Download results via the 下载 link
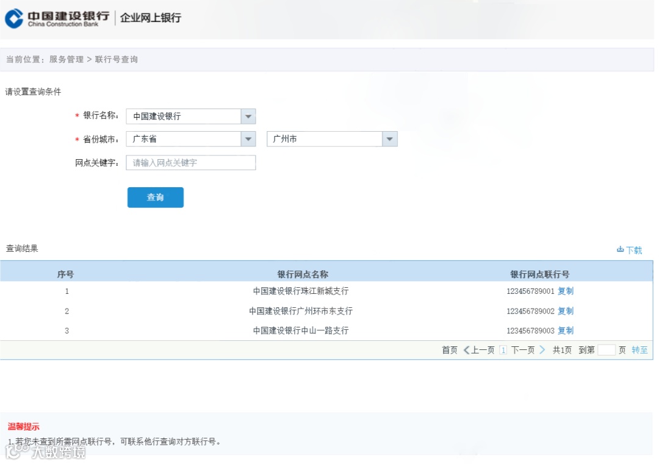This screenshot has width=659, height=464. [x=634, y=250]
